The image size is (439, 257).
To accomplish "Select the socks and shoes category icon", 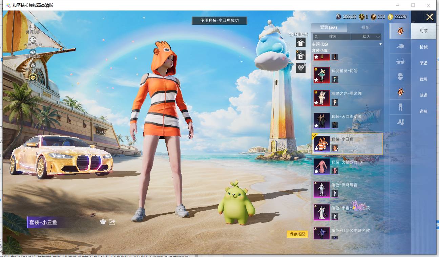I will tap(400, 122).
